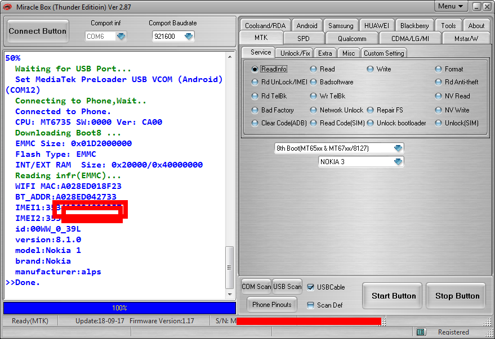The height and width of the screenshot is (339, 495).
Task: Select the Rd TelBk radio option
Action: 255,96
